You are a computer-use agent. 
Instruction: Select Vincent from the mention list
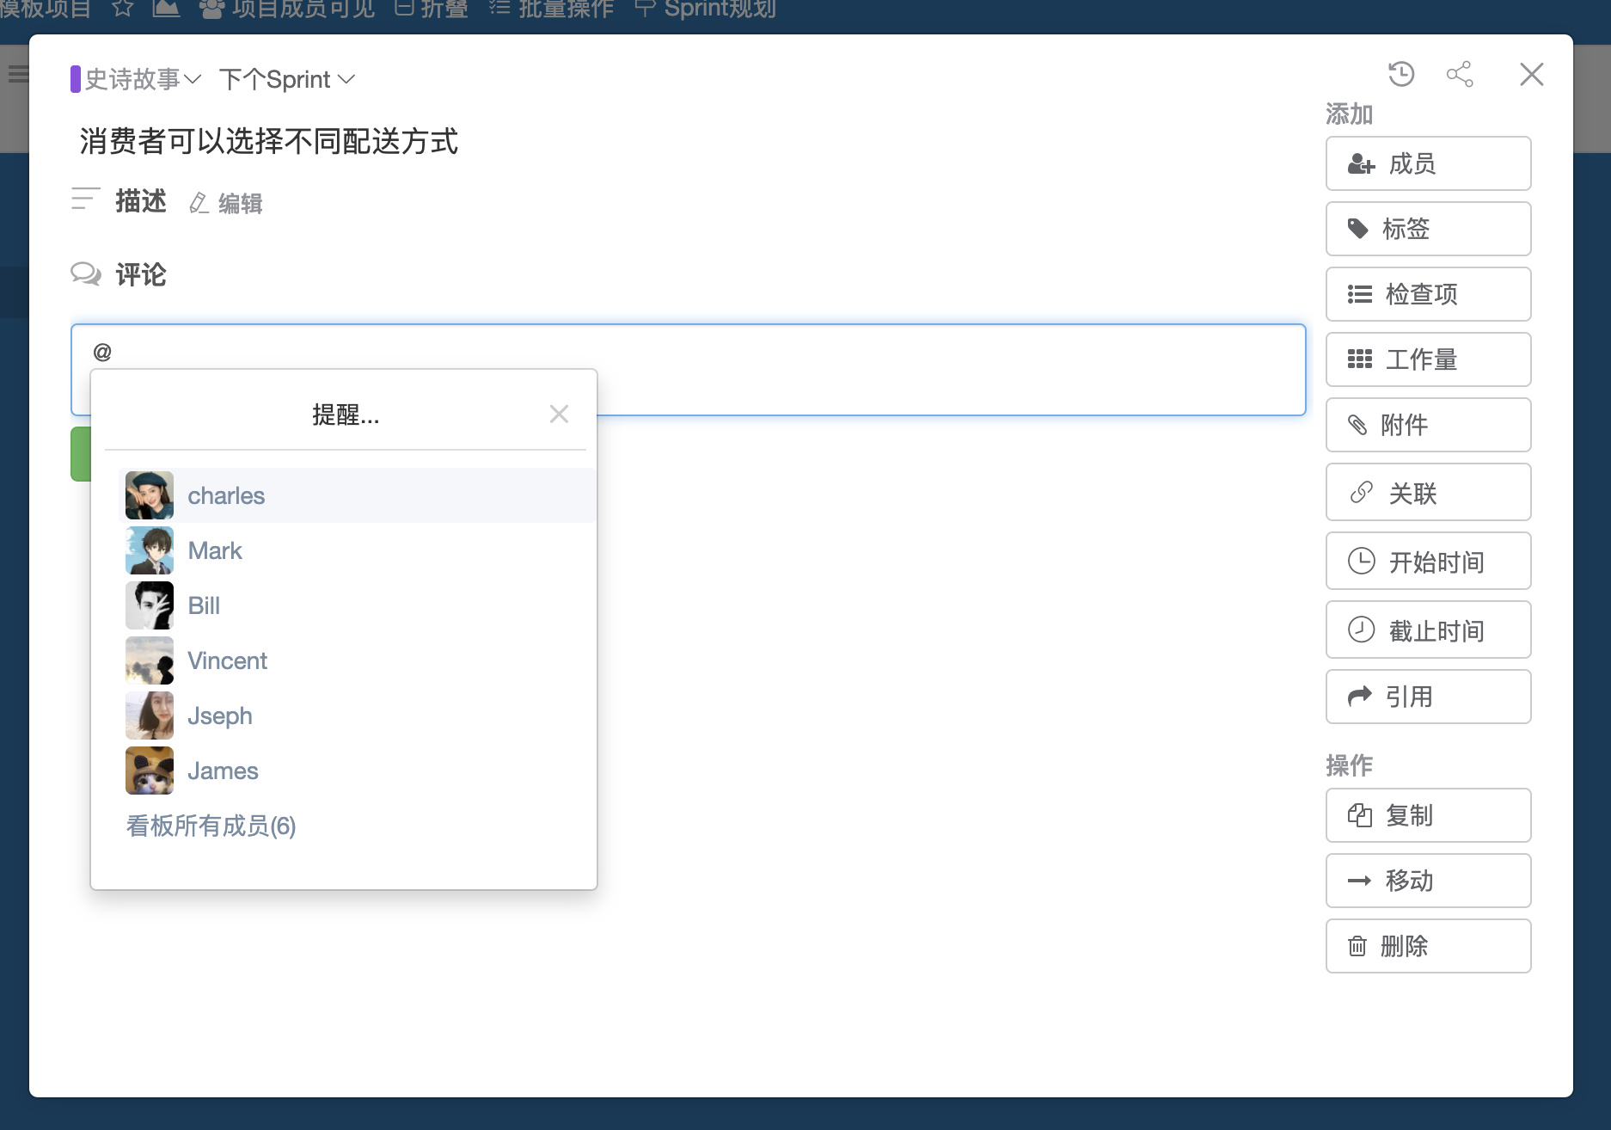[227, 660]
